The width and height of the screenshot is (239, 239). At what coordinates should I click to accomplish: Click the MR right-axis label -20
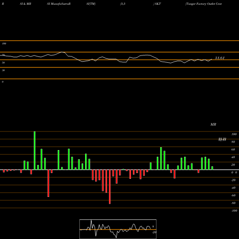pos(233,180)
